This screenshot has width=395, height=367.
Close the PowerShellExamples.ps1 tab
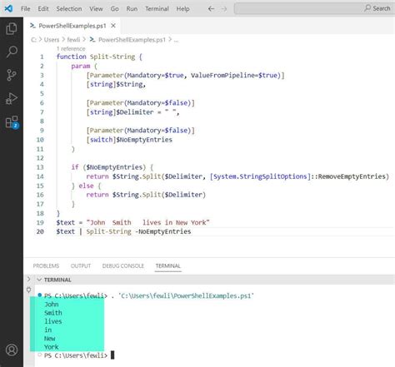tap(113, 26)
